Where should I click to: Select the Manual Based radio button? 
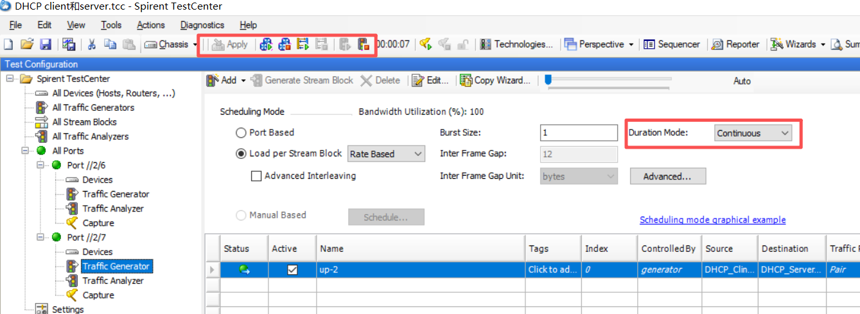coord(241,215)
